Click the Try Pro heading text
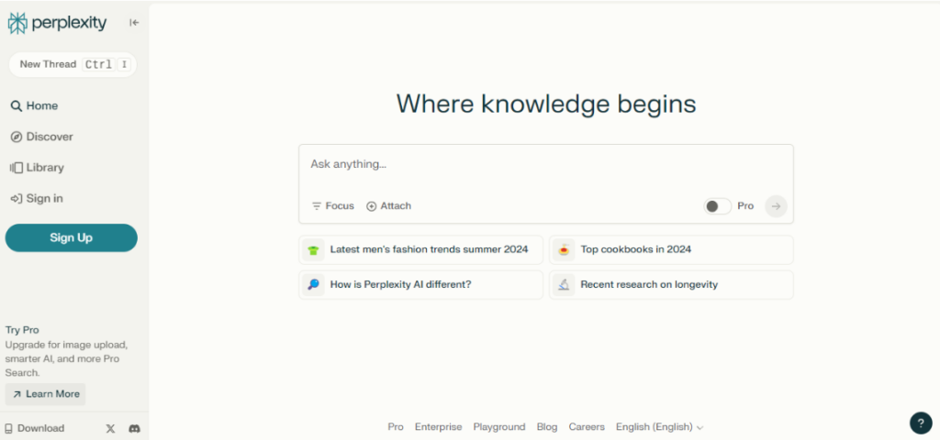The image size is (940, 440). tap(22, 330)
